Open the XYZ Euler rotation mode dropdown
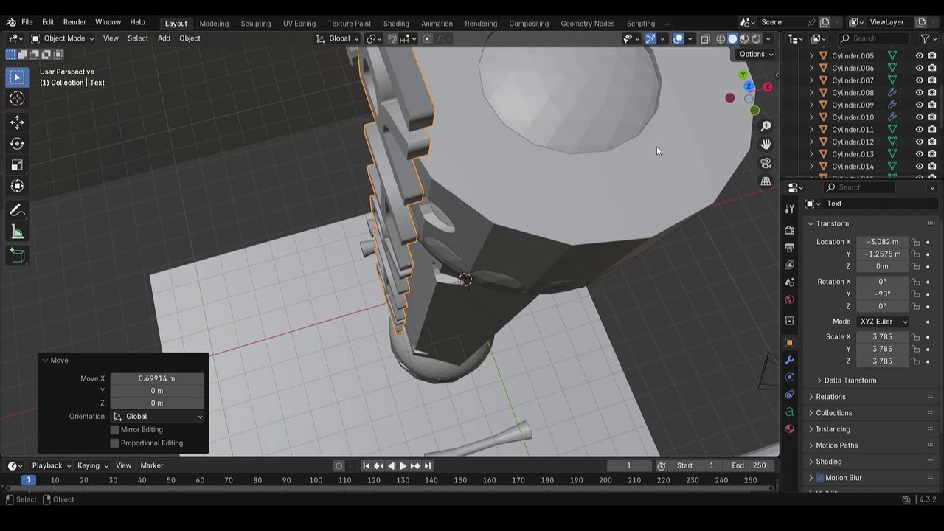The image size is (944, 531). (x=883, y=322)
